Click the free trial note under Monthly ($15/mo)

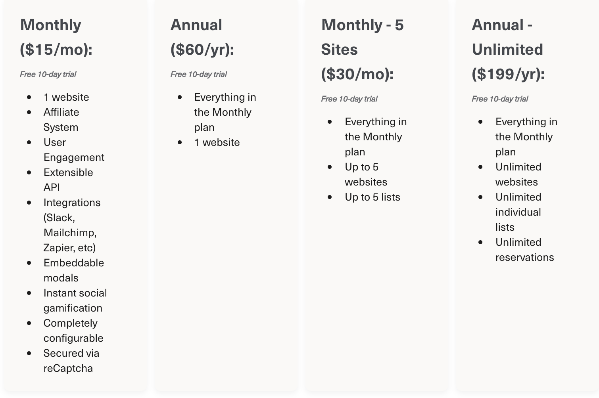[x=48, y=75]
